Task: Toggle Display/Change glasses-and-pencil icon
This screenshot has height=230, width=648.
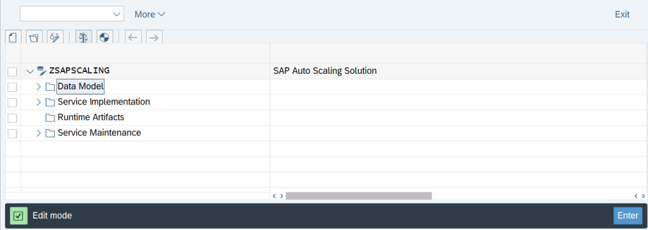Action: coord(55,37)
